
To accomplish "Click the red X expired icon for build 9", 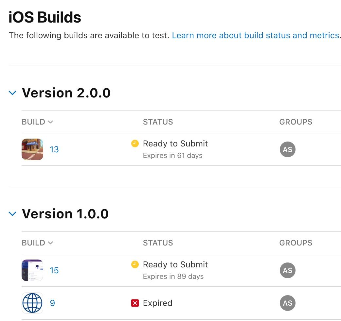I will click(x=135, y=303).
